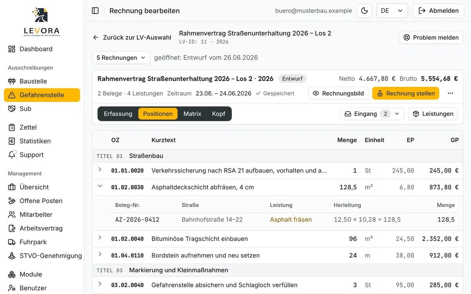Click the Zeitraum 23.06. – 24.06.2026 text
The image size is (471, 294).
[223, 93]
